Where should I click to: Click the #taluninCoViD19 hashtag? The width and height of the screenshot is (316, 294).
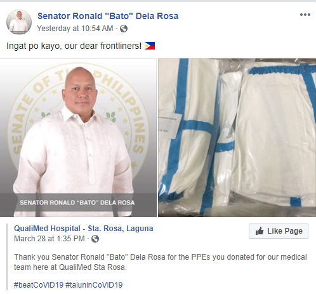94,284
